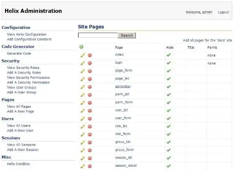The image size is (234, 170).
Task: Open View Helix Configuration menu item
Action: (27, 34)
